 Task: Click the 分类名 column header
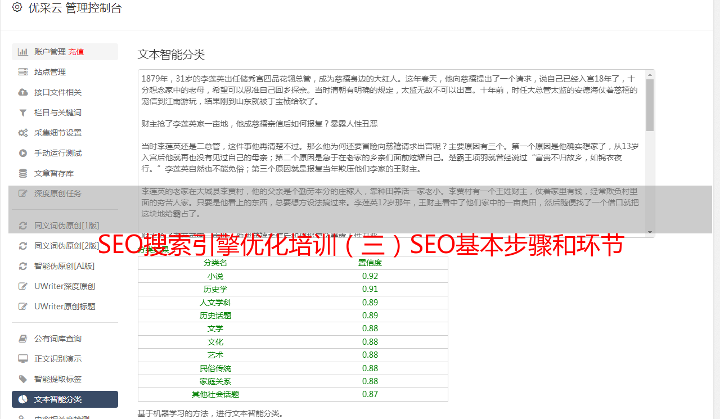tap(215, 263)
